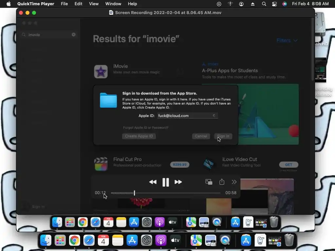The height and width of the screenshot is (251, 335).
Task: Click Finder in the recorded video's dock
Action: pyautogui.click(x=57, y=222)
